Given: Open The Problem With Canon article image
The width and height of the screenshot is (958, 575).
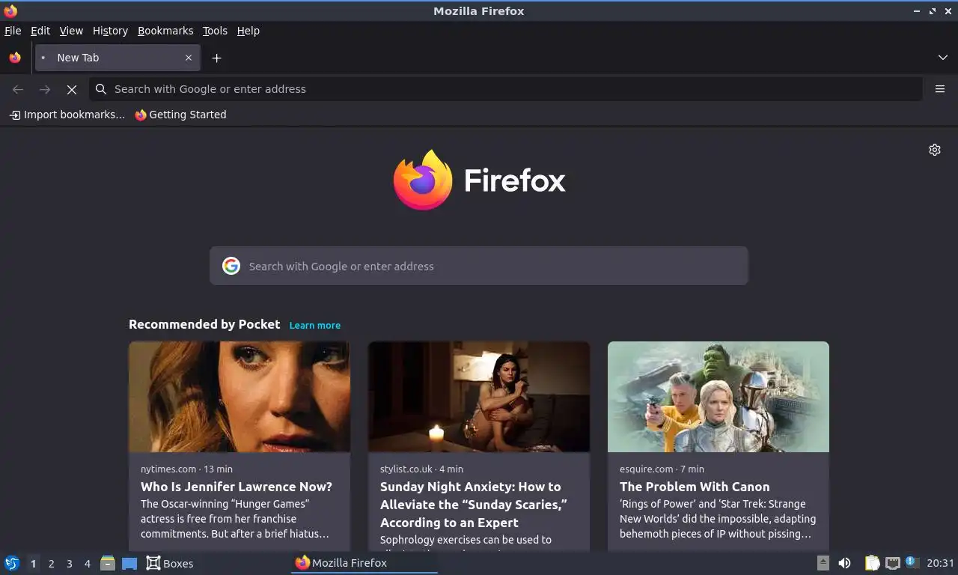Looking at the screenshot, I should pos(718,397).
